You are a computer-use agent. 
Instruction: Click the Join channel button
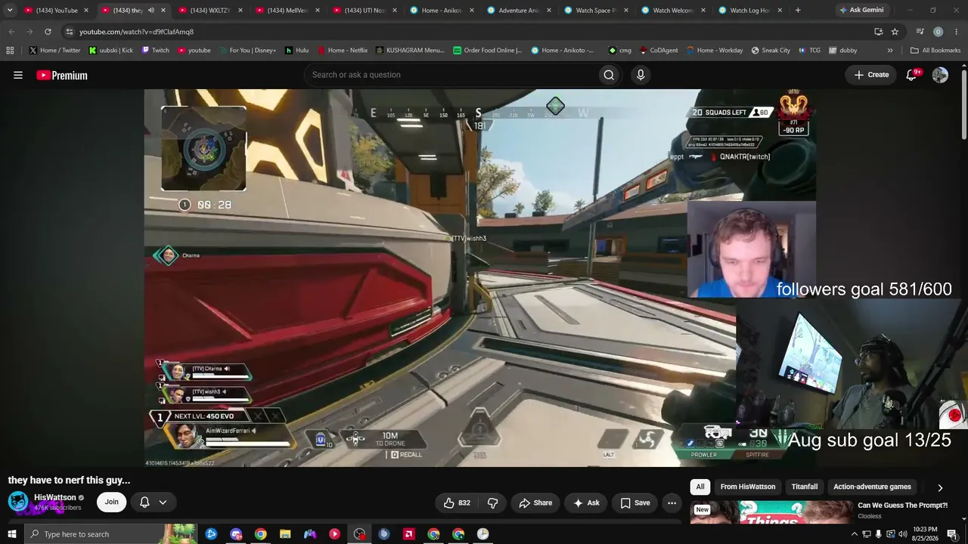click(112, 502)
